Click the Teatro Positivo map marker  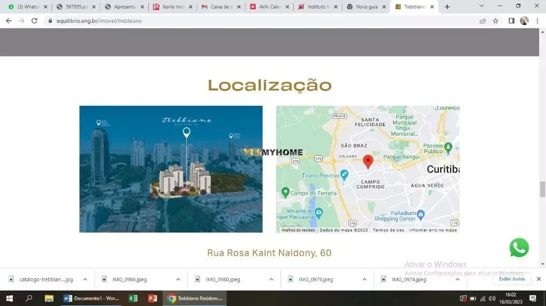(344, 175)
